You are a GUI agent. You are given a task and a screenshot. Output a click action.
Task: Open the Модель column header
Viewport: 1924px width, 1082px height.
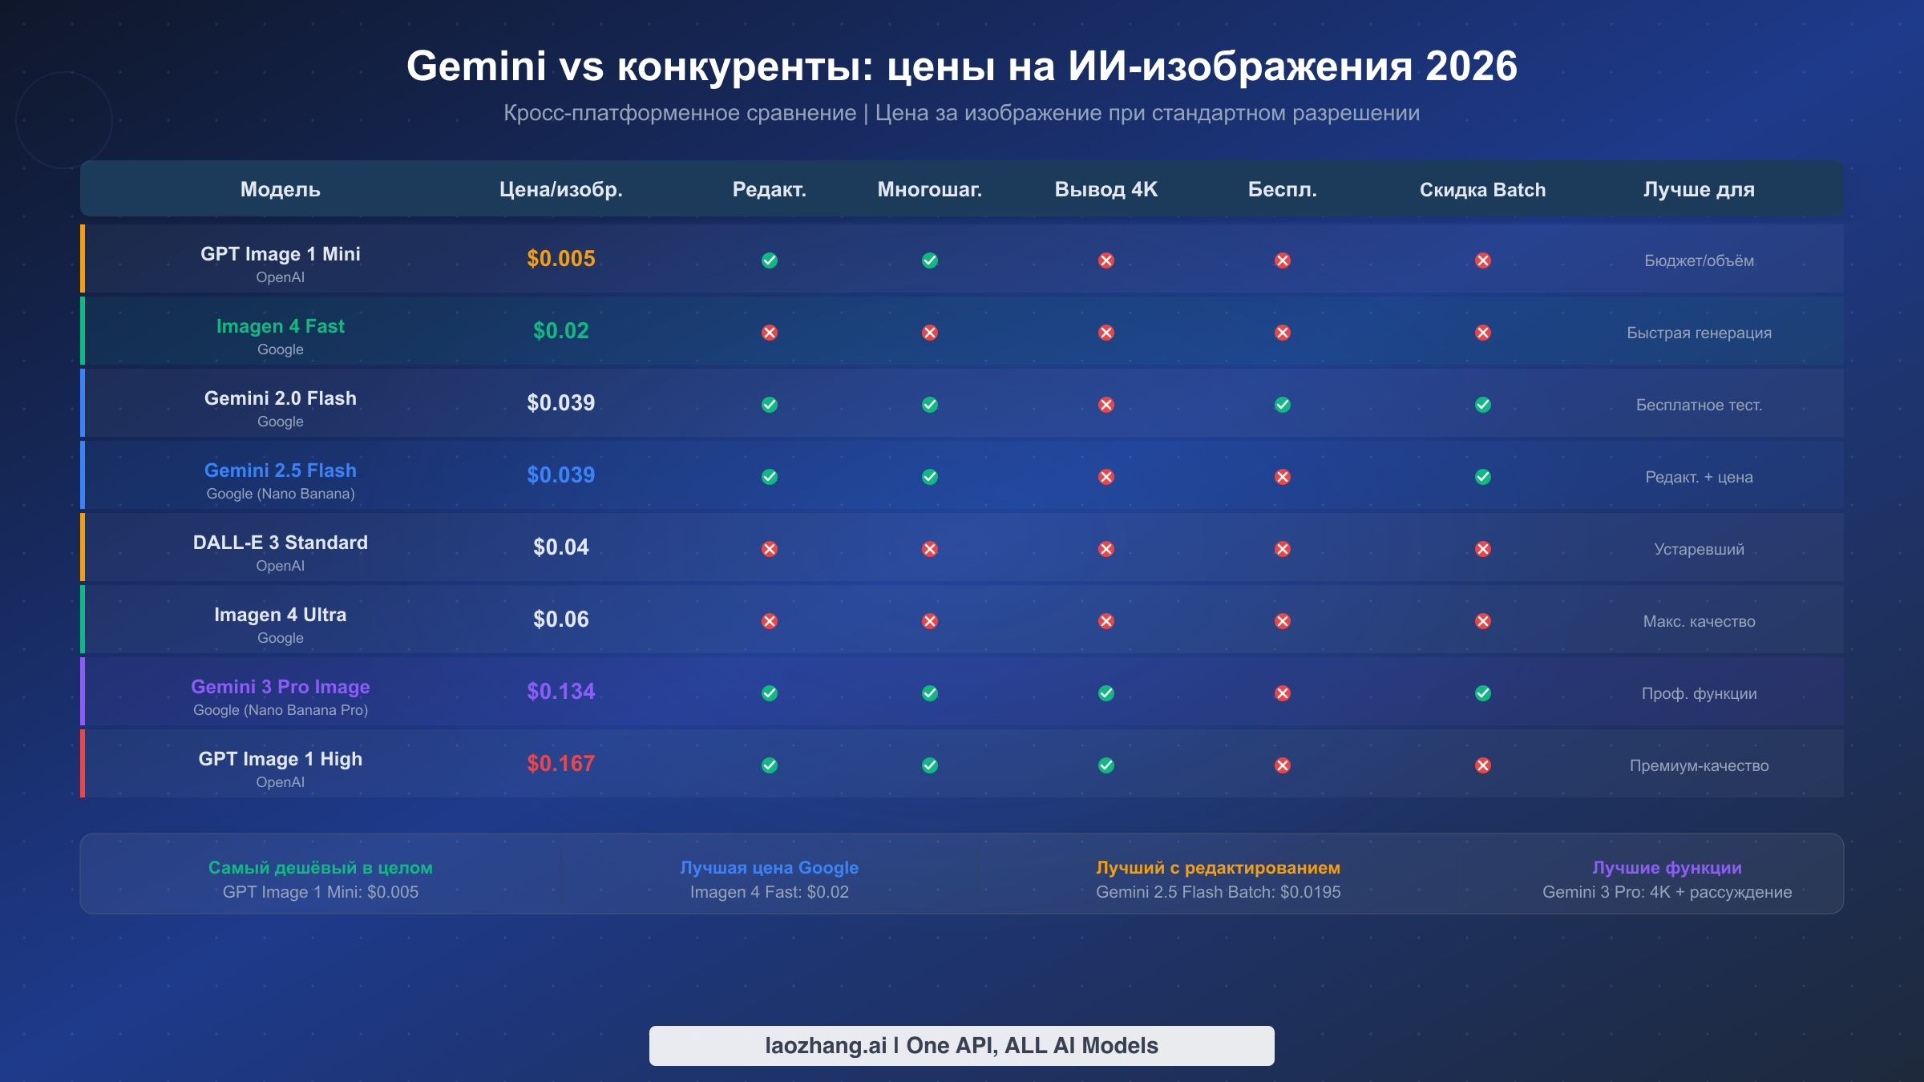click(280, 190)
